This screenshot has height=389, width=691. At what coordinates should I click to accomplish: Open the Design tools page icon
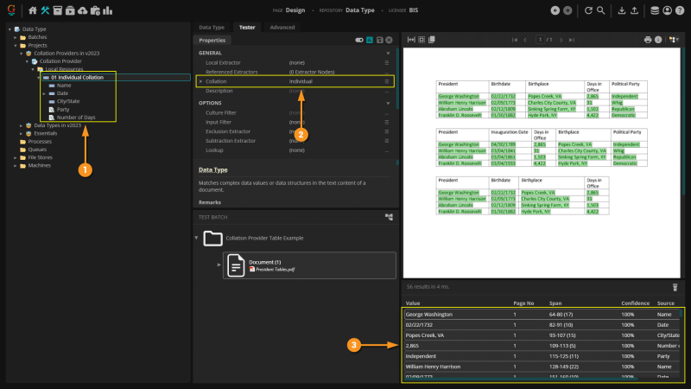[45, 10]
